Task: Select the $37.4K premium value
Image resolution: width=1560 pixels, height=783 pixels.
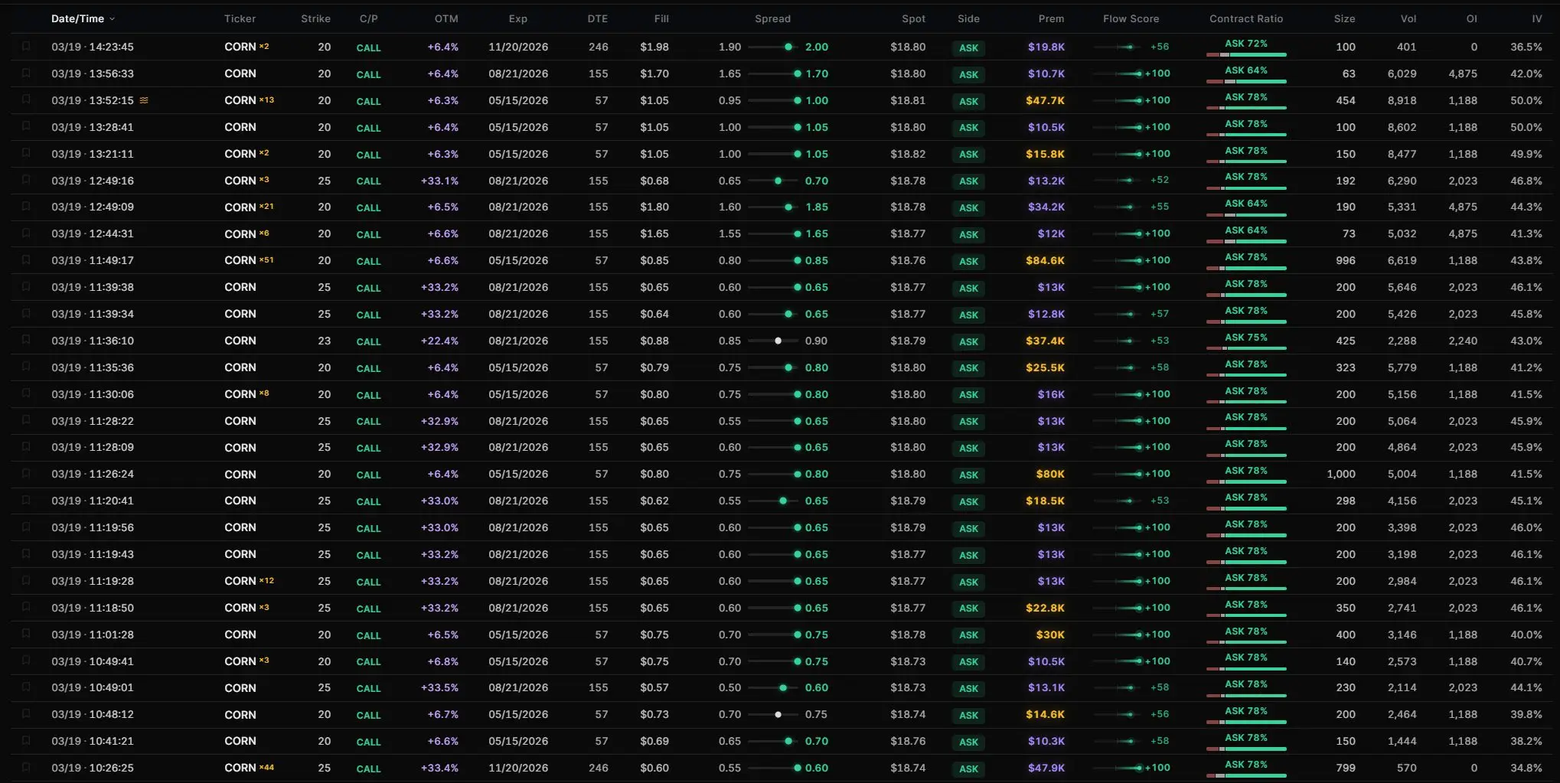Action: pyautogui.click(x=1045, y=341)
